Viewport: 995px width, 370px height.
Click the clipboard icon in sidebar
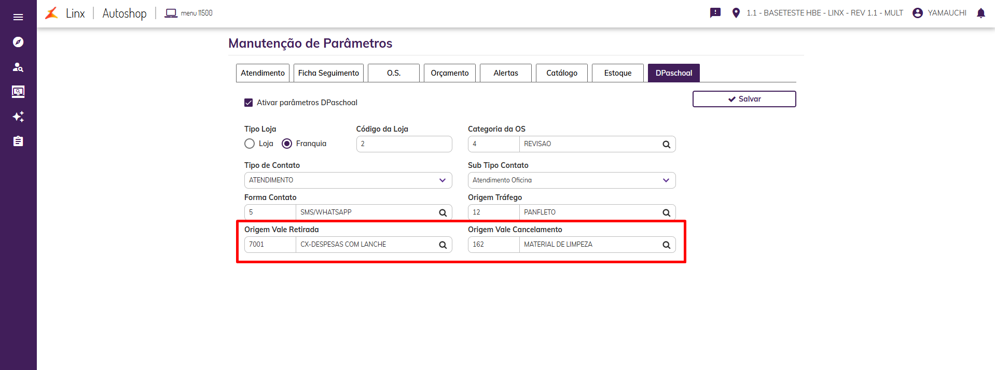click(18, 141)
